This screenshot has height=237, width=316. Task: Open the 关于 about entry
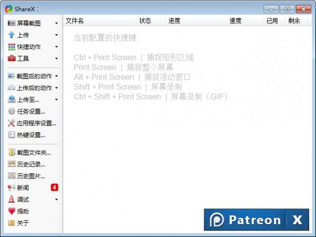click(x=23, y=223)
